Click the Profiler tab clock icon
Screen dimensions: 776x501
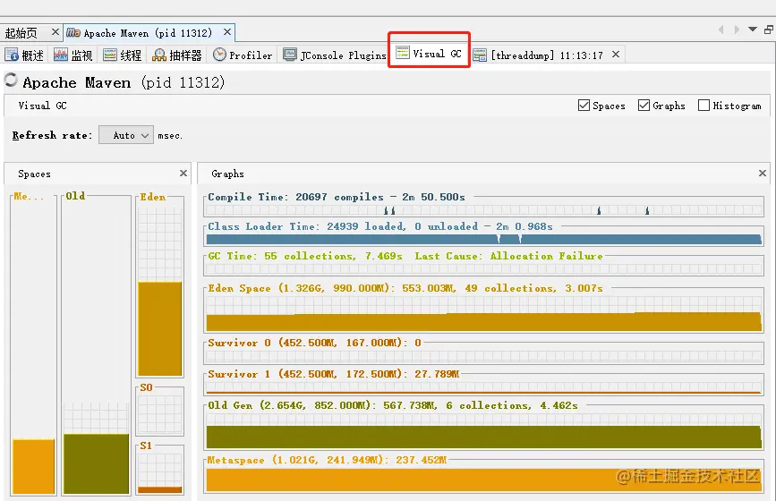point(219,55)
